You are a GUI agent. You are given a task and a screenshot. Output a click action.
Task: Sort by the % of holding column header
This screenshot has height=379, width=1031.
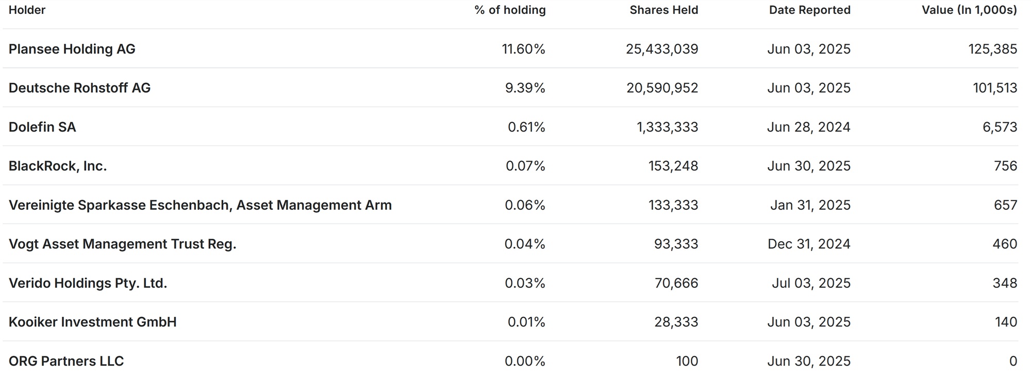click(510, 10)
